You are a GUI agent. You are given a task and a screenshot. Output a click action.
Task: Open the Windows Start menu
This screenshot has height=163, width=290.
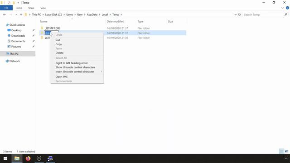[x=5, y=158]
